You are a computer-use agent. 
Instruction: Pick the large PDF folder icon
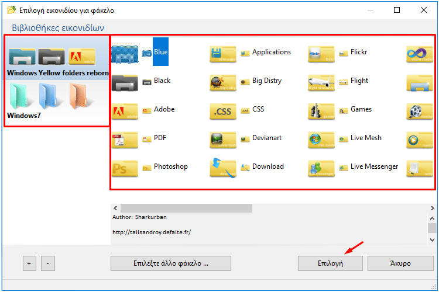(x=125, y=140)
